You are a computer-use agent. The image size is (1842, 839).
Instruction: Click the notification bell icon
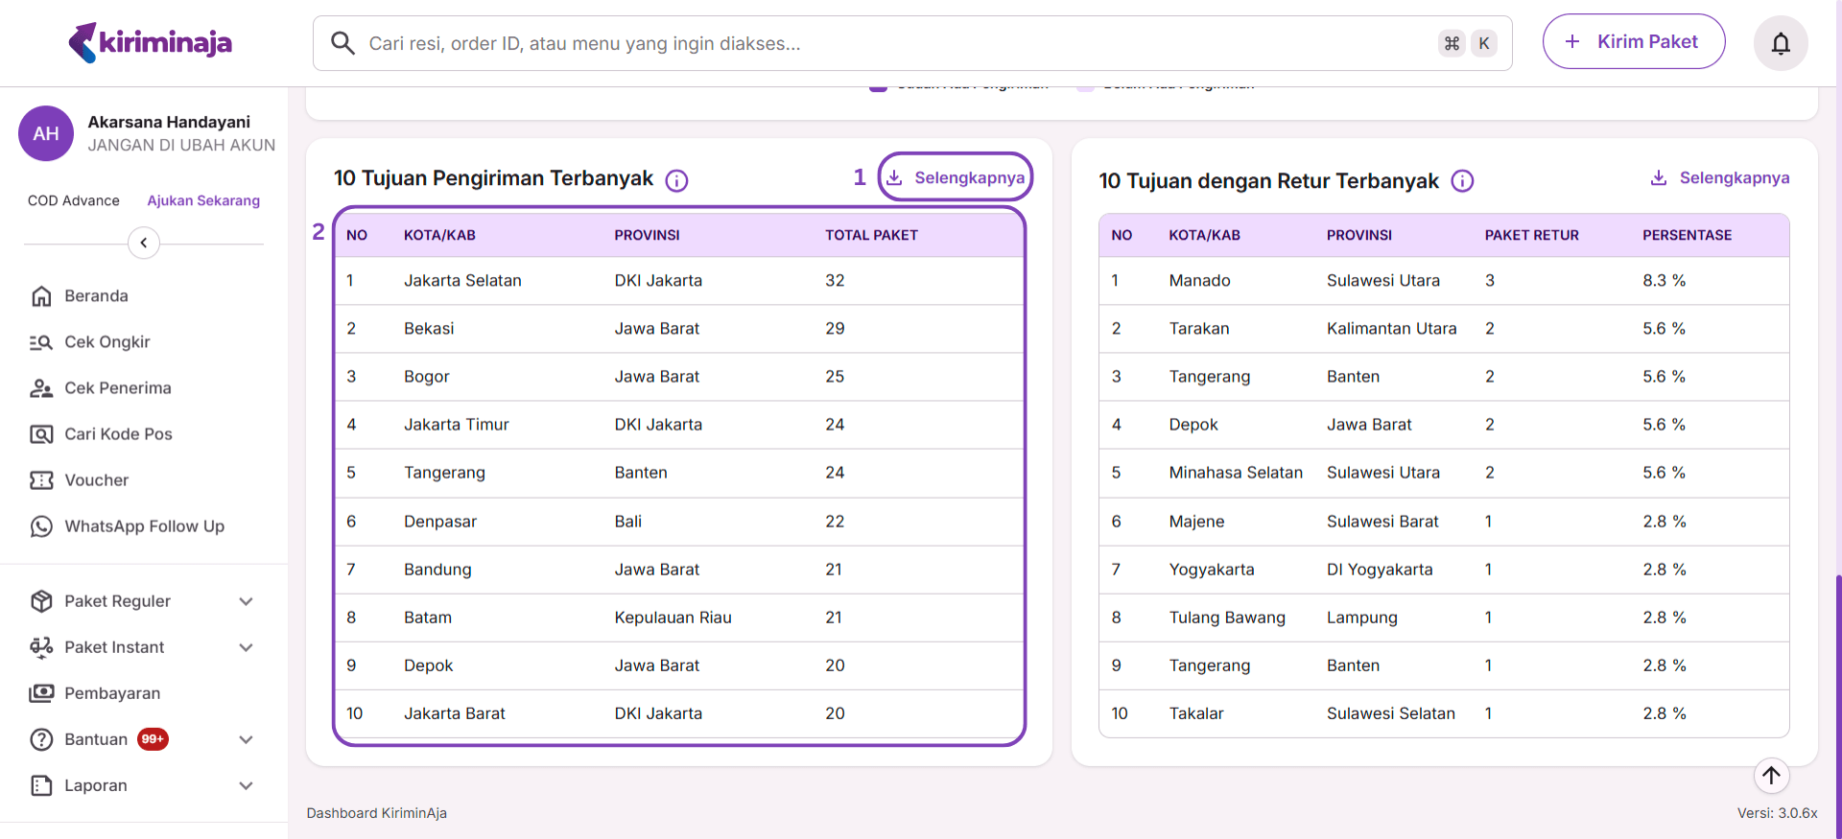point(1781,43)
